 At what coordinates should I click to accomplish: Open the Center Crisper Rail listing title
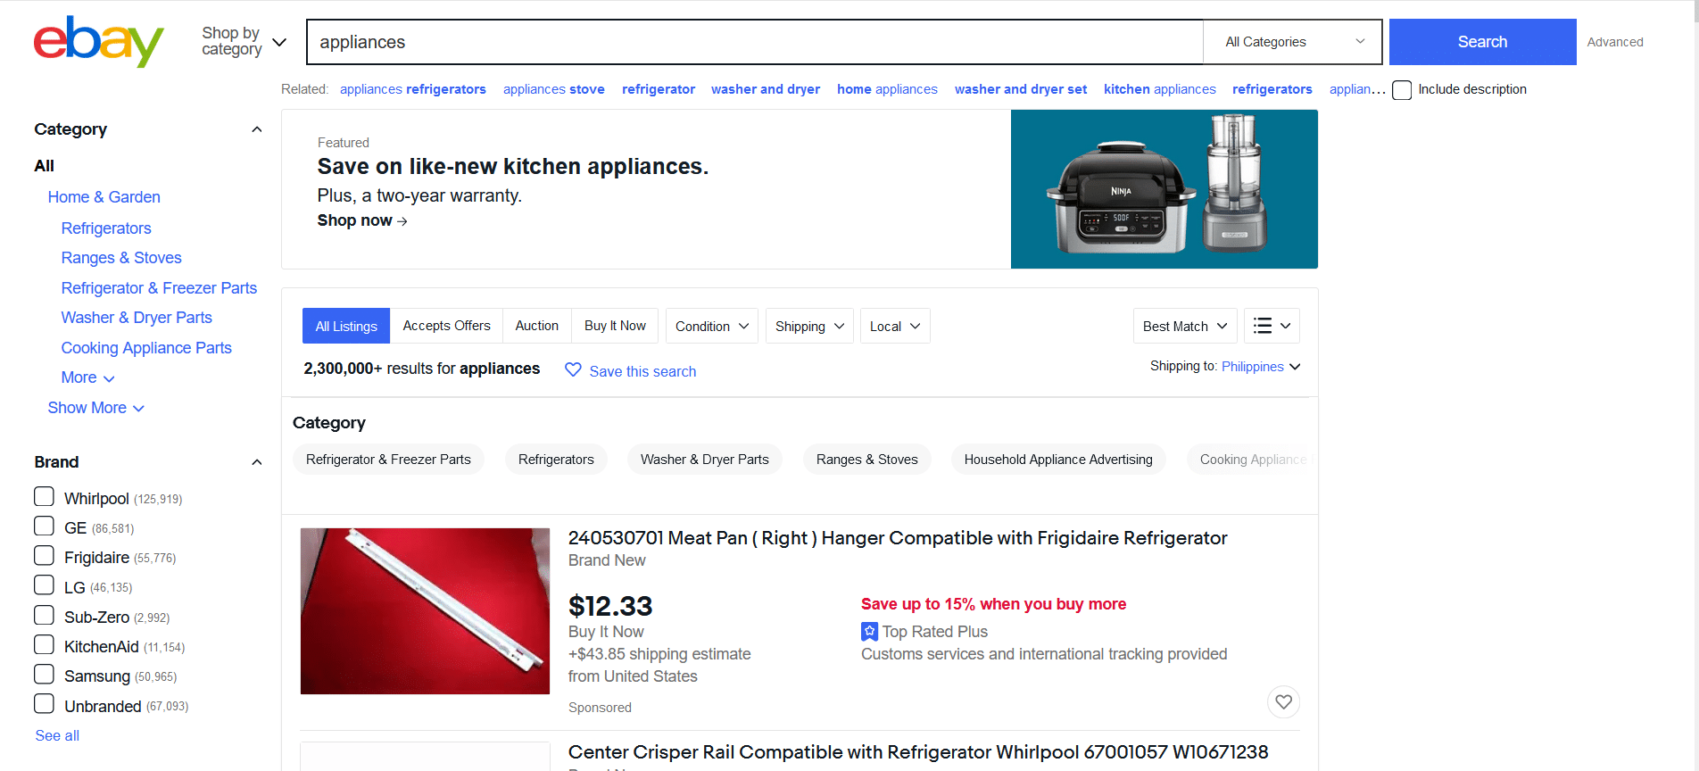918,752
